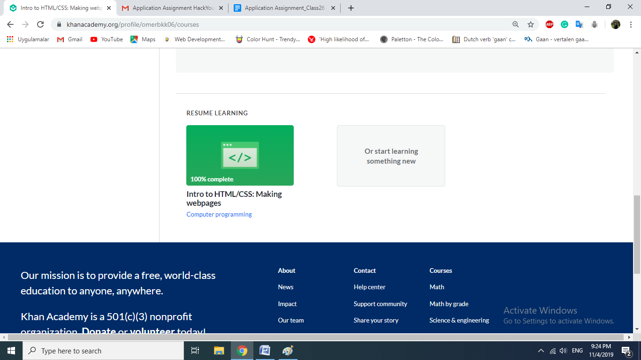Click the 'Type here to search' box
The height and width of the screenshot is (360, 641).
[103, 351]
